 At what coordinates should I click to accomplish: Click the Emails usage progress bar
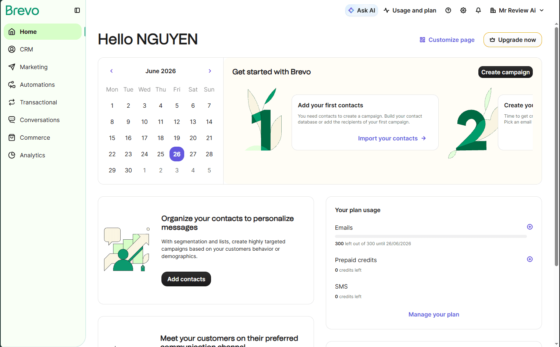pos(431,236)
